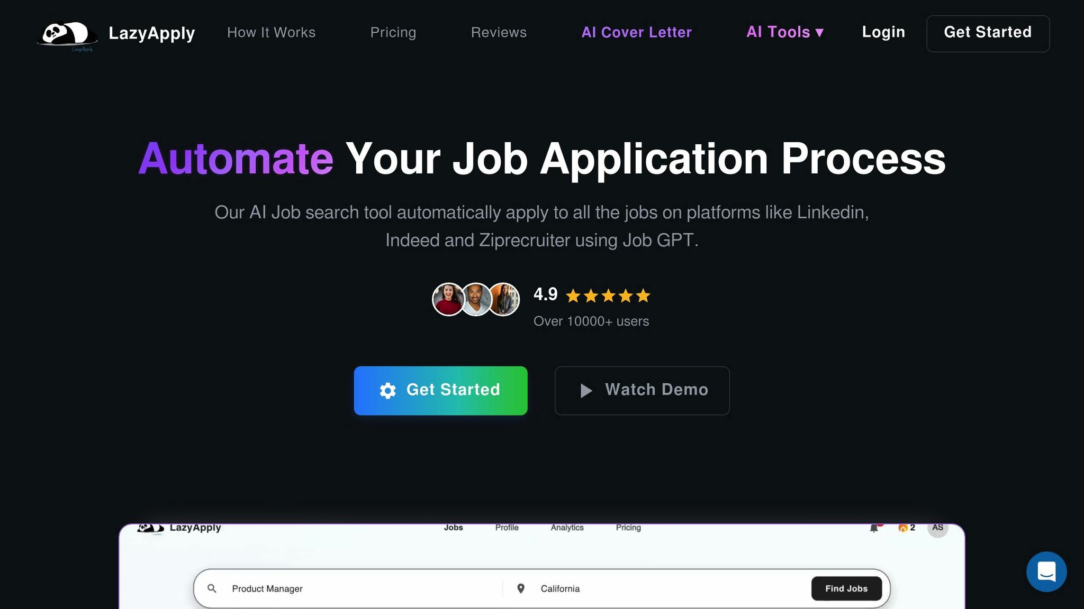
Task: Open the AI Cover Letter link
Action: (x=636, y=32)
